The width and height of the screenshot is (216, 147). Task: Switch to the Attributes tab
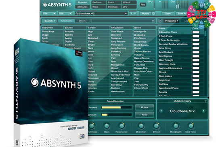pos(82,7)
